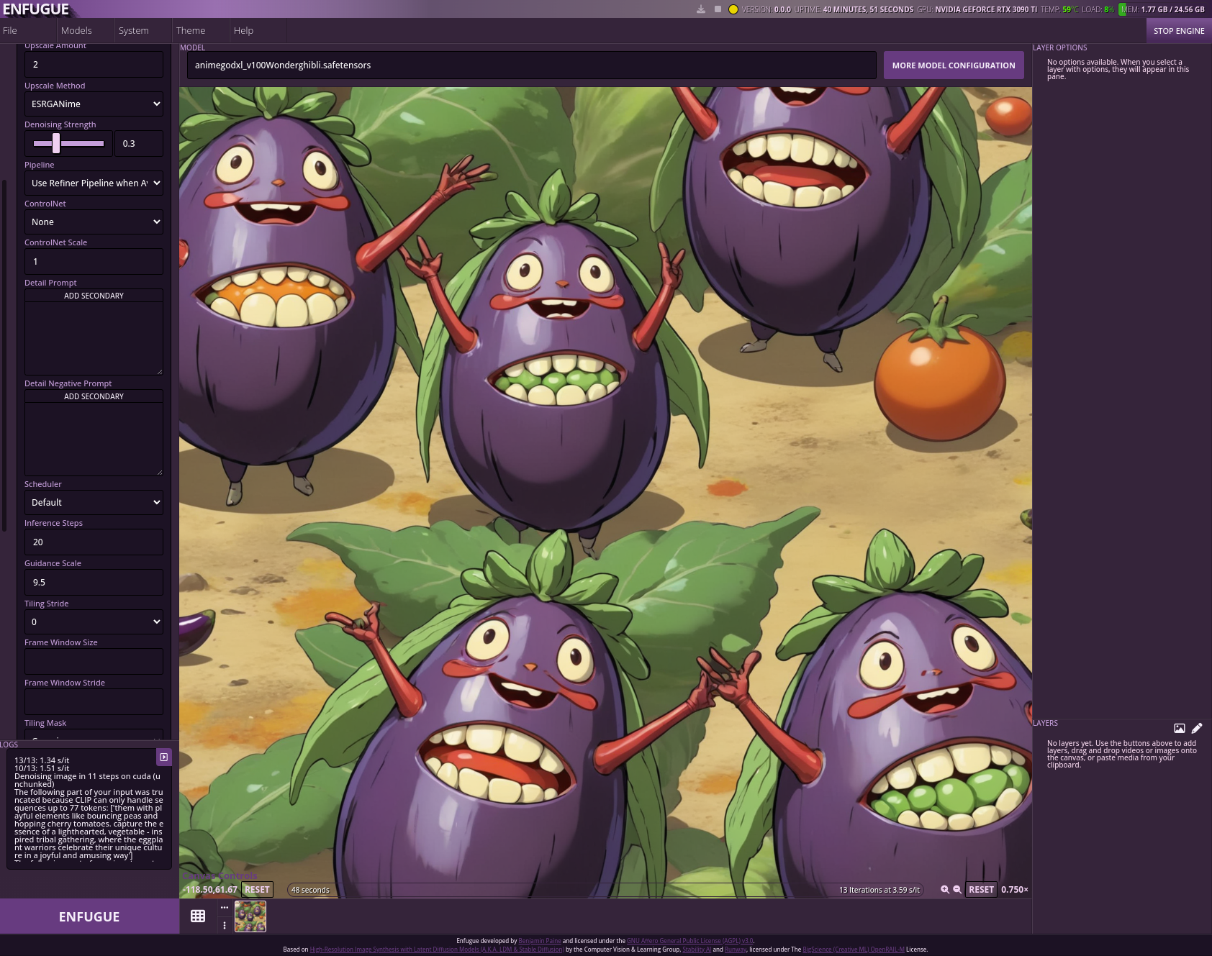
Task: Open the results grid view icon
Action: pyautogui.click(x=198, y=916)
